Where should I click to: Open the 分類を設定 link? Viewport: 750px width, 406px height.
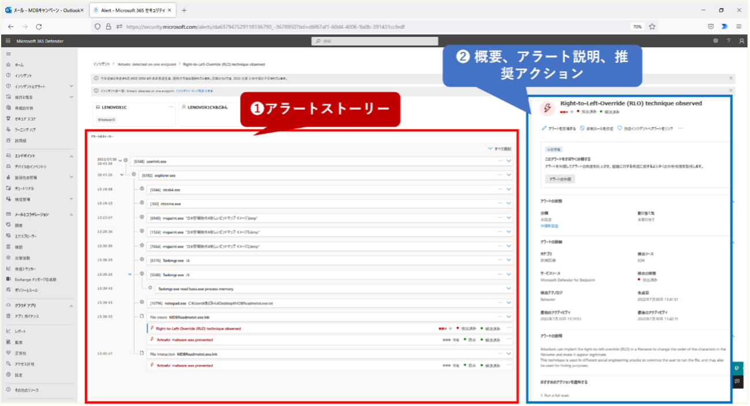coord(549,226)
